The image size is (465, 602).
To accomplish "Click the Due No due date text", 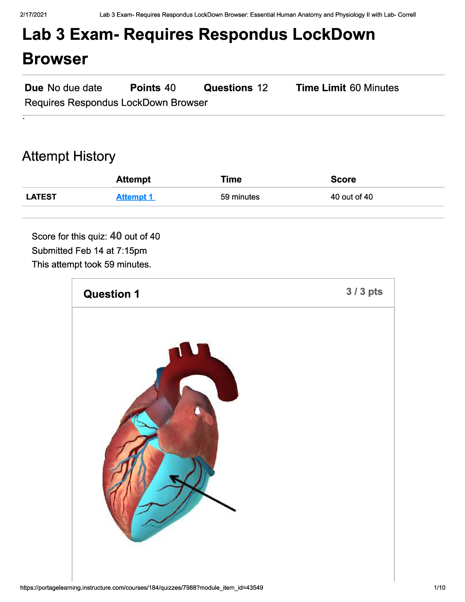I will click(63, 88).
